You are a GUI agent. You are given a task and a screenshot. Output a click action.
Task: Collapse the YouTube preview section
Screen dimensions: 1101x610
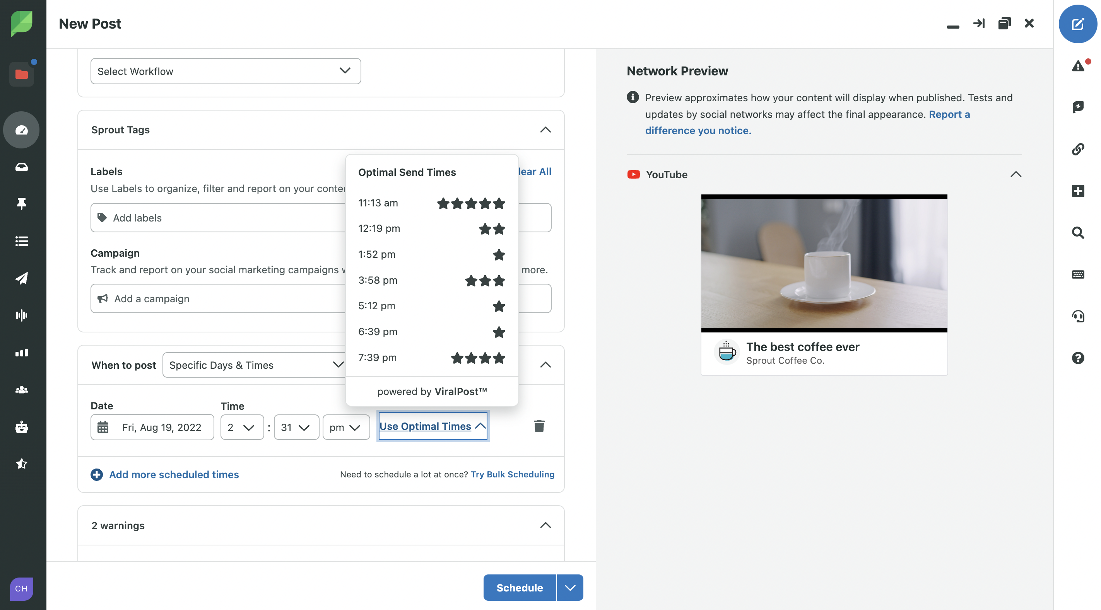point(1016,174)
